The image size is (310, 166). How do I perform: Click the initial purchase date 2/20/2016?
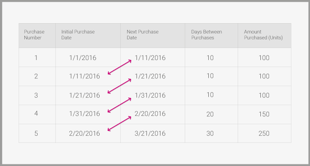click(84, 133)
